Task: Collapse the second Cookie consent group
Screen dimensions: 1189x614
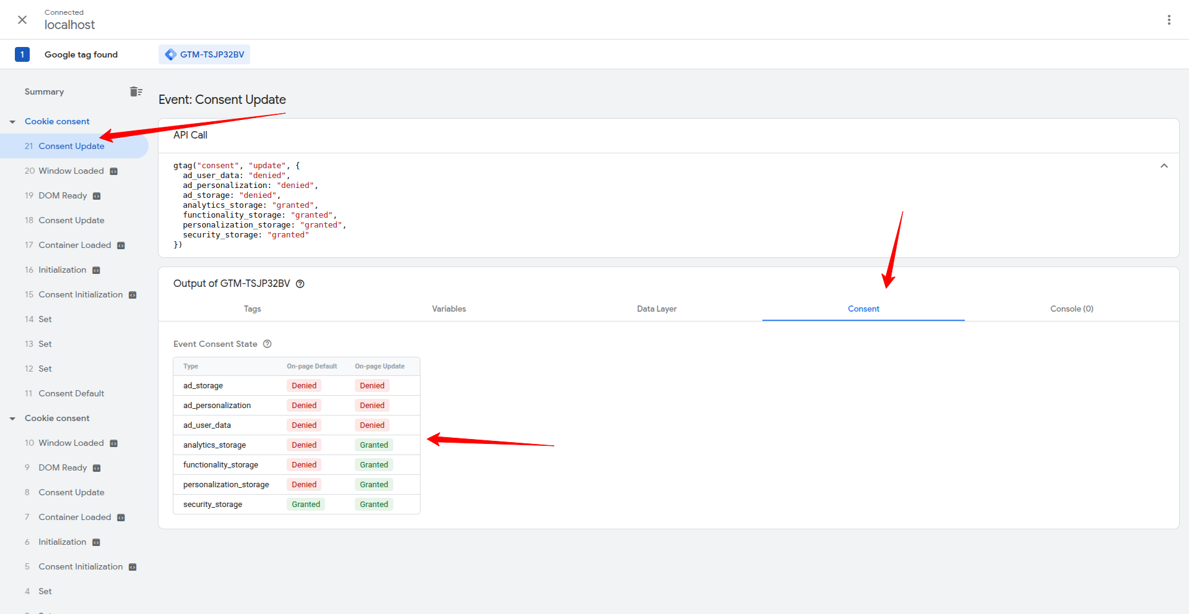Action: (x=12, y=418)
